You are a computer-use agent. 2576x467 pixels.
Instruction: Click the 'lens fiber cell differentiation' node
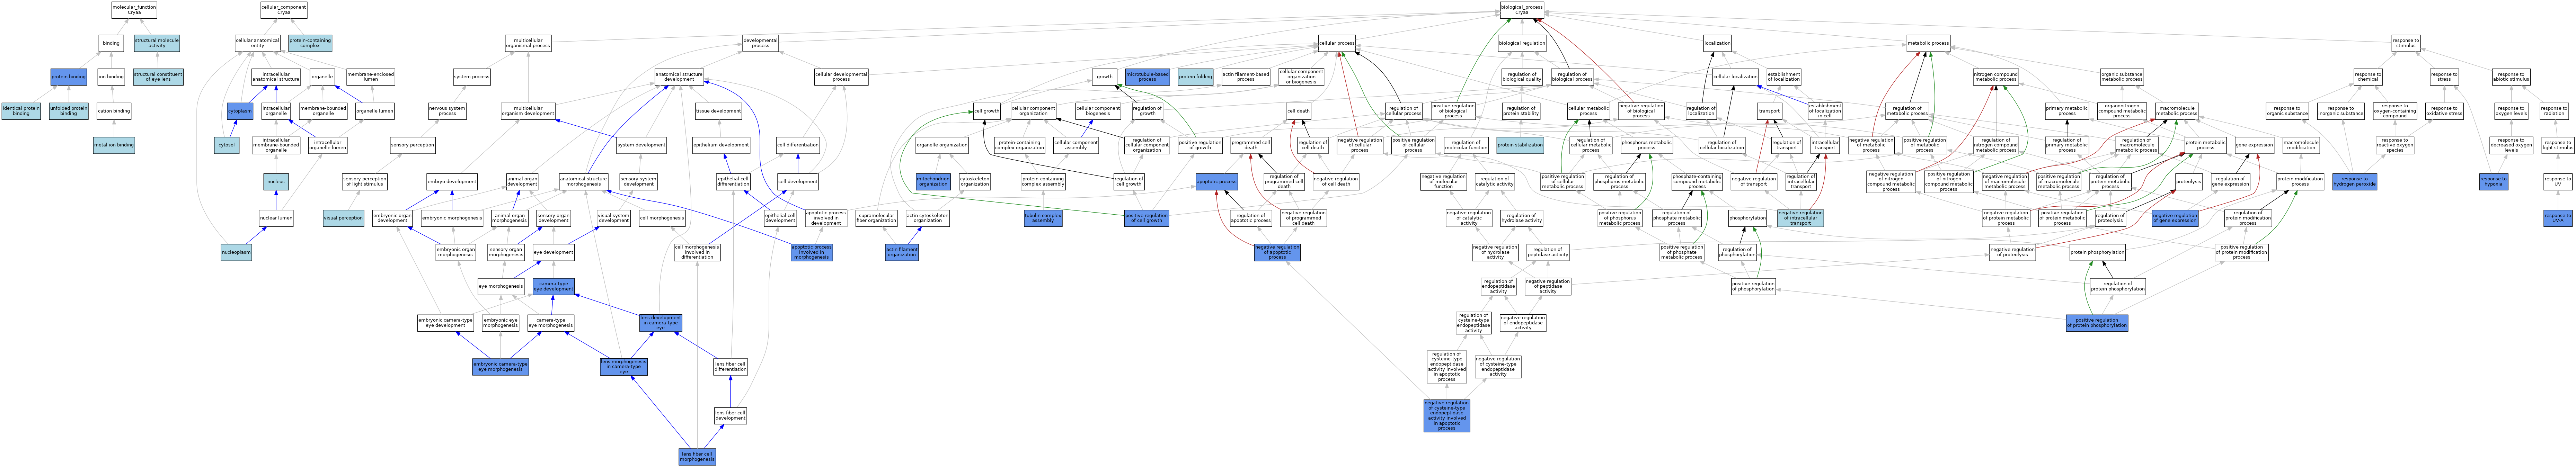(730, 367)
